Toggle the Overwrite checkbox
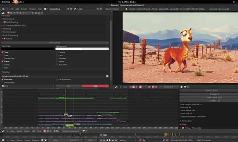 (3, 80)
